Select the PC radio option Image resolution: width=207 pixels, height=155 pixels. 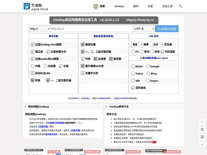[133, 52]
